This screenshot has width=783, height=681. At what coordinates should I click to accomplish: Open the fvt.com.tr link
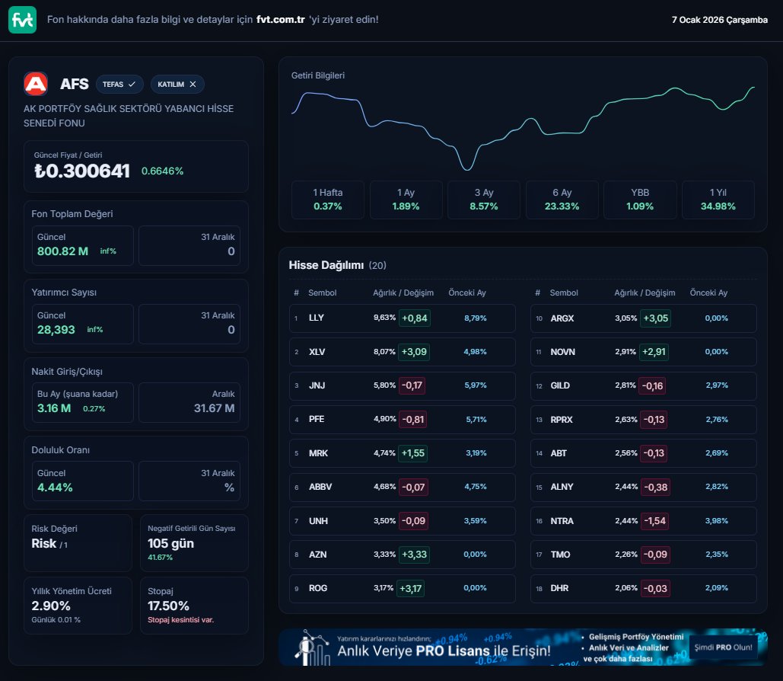click(x=280, y=20)
